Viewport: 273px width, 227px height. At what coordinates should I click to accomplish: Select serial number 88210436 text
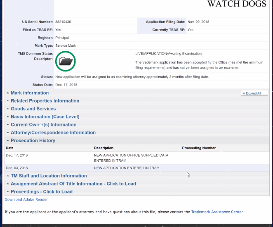coord(63,22)
